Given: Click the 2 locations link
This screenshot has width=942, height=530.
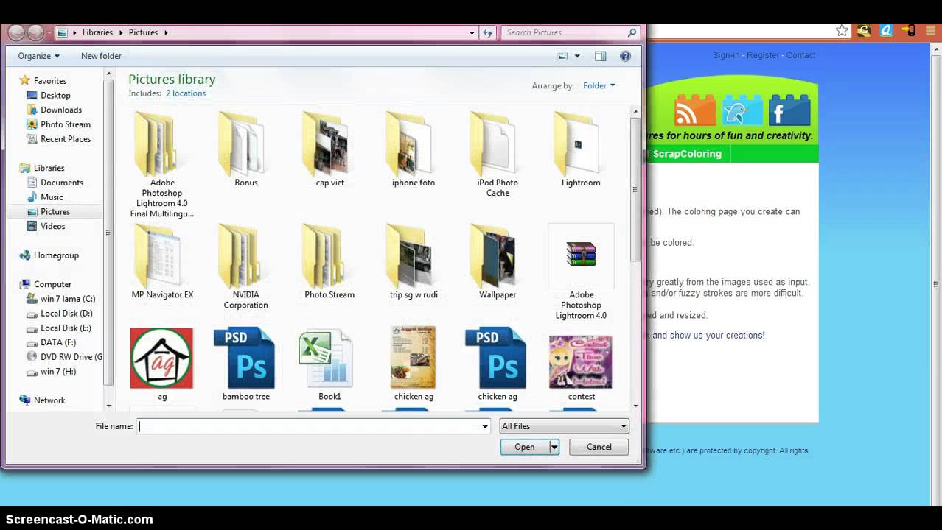Looking at the screenshot, I should coord(186,93).
